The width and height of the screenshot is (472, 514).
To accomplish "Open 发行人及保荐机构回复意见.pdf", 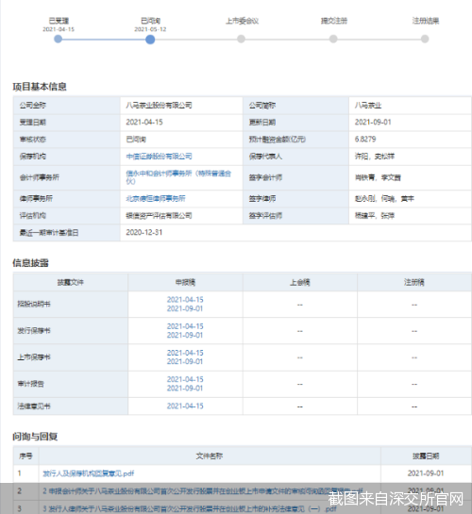I will [88, 473].
